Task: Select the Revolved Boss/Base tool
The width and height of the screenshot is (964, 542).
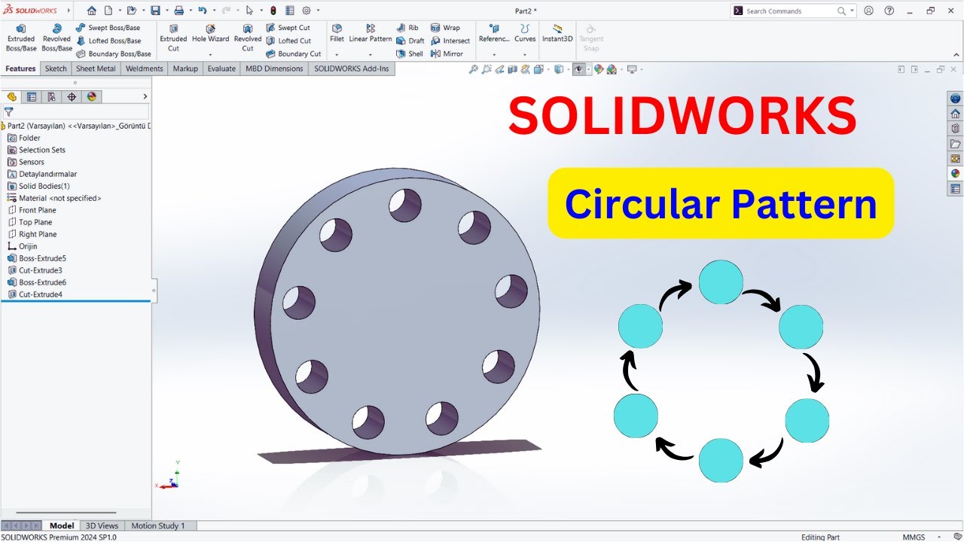Action: pos(56,38)
